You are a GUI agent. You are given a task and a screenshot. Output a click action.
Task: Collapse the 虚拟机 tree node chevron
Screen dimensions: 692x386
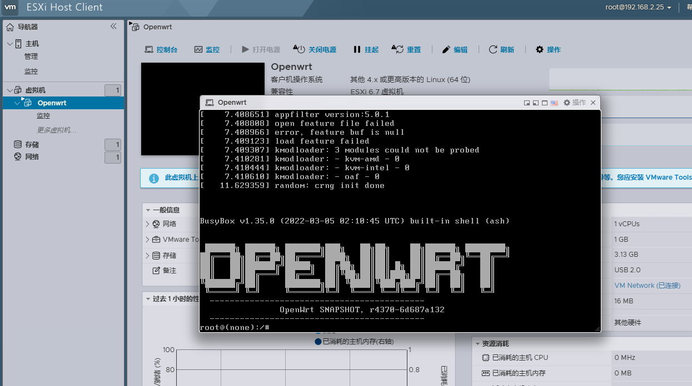pos(9,90)
